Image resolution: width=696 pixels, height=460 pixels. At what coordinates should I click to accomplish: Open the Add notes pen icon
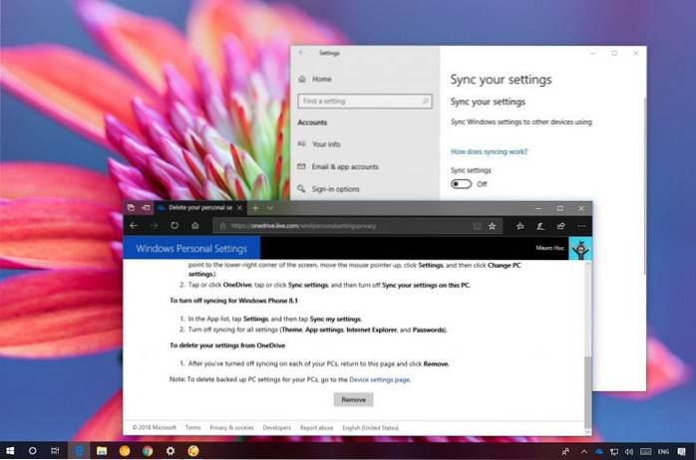pyautogui.click(x=541, y=226)
